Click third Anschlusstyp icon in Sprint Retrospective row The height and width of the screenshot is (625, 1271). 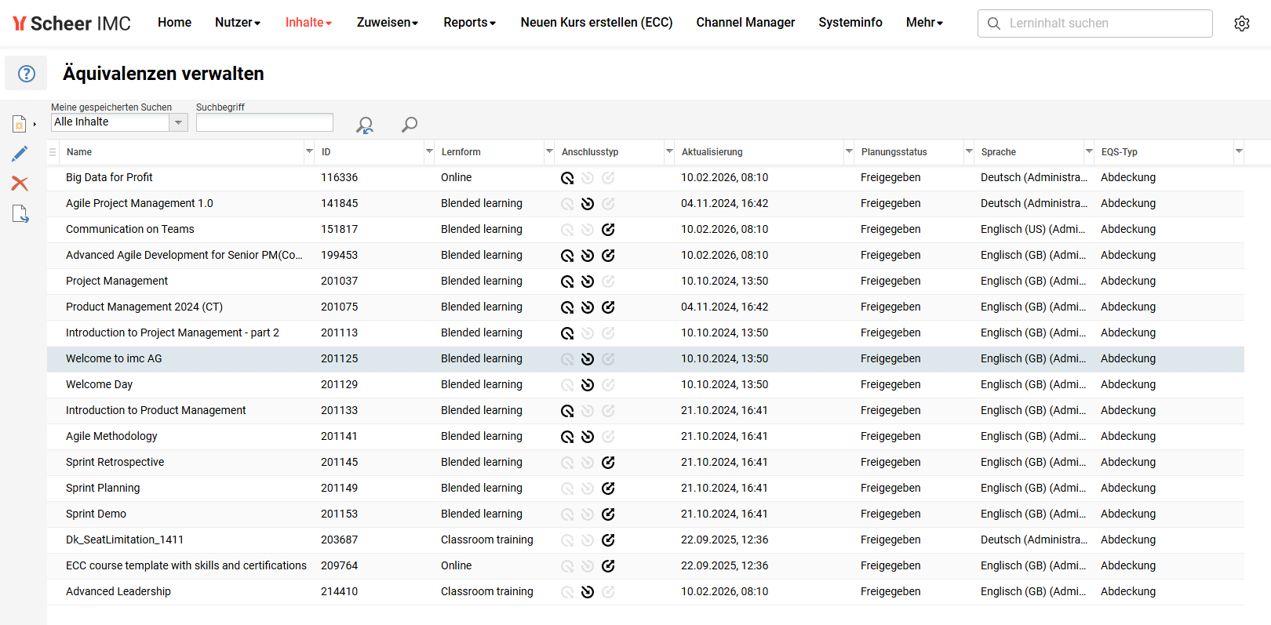point(608,463)
